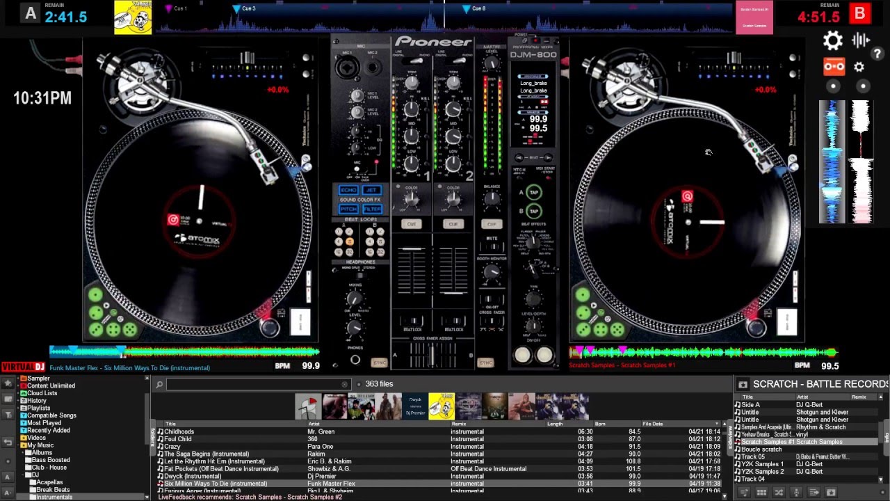Select the Dwyck (Instrumental) track row

click(439, 476)
